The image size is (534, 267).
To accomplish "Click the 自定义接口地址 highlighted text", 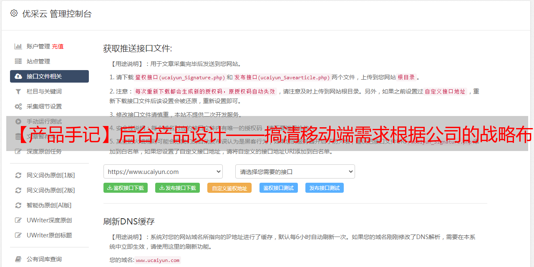I will [x=445, y=91].
